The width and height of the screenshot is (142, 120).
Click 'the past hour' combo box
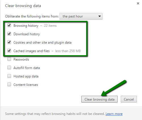pos(81,16)
